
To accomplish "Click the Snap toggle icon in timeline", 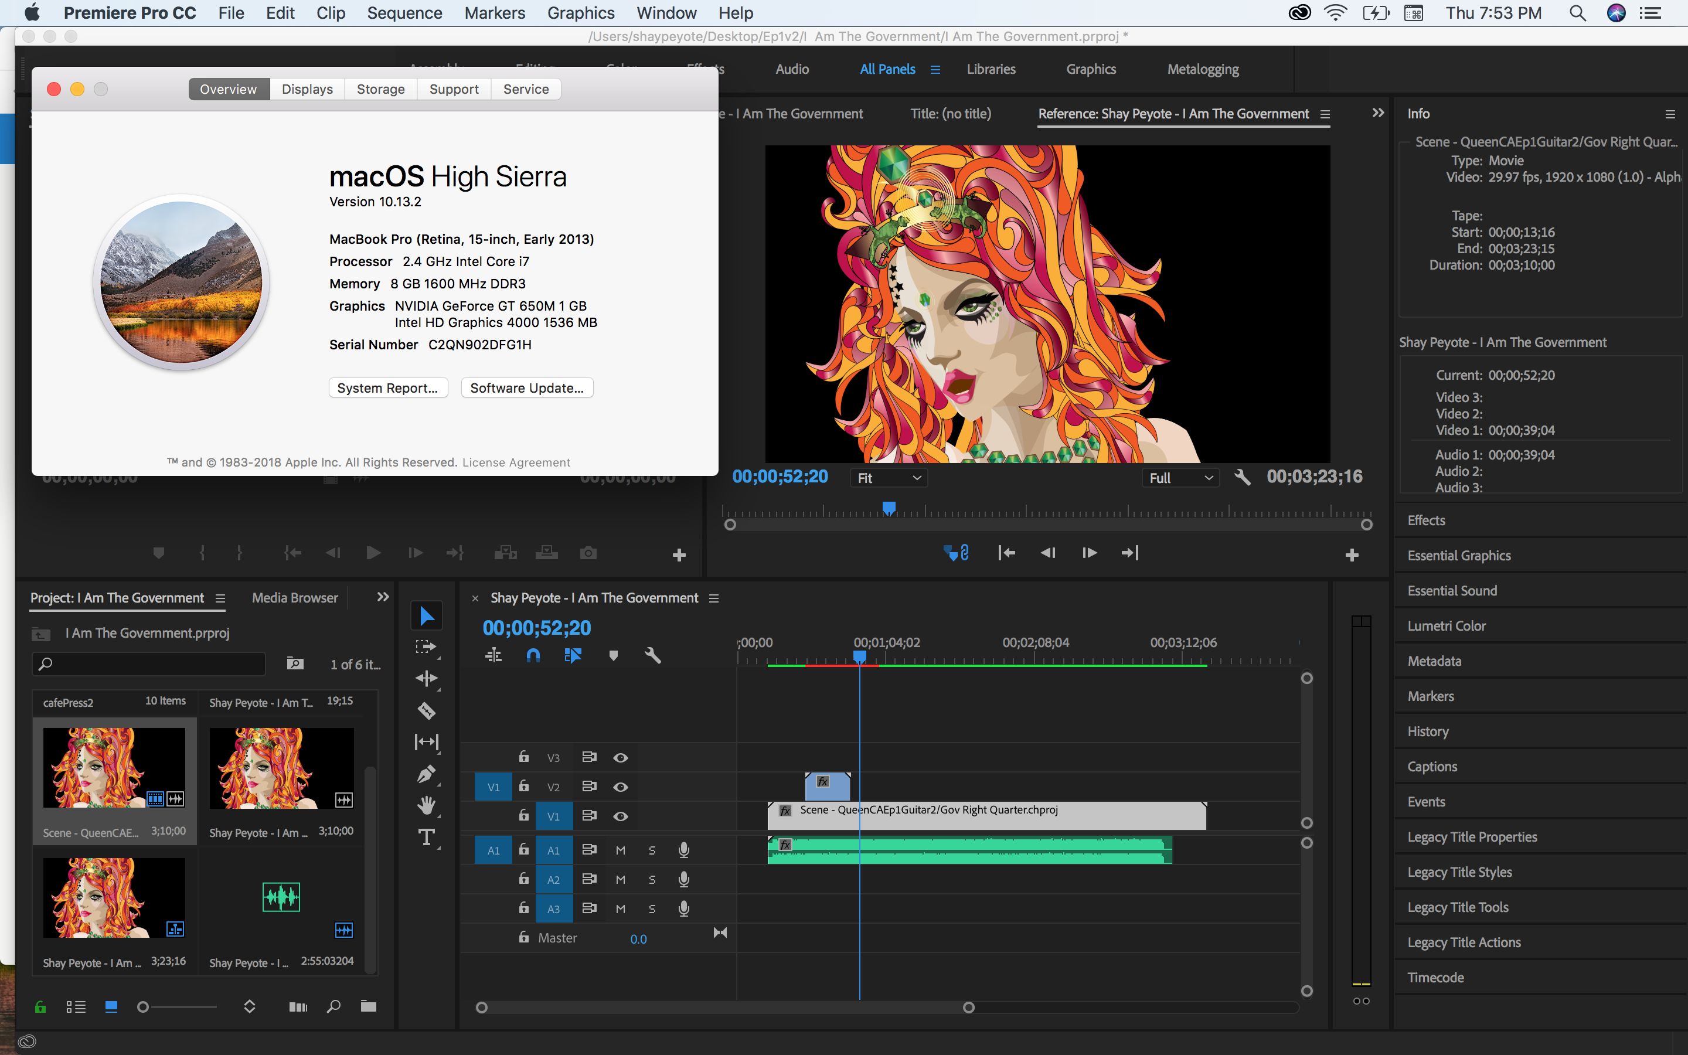I will tap(531, 655).
